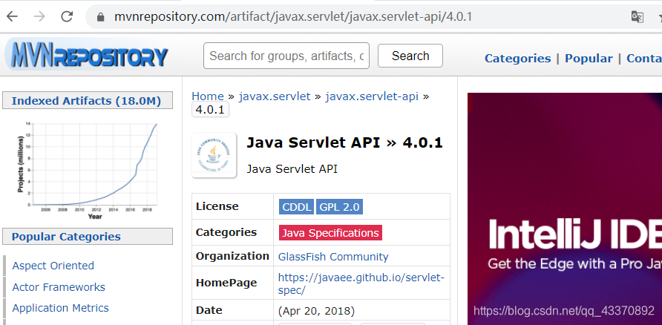Click the (Apr 20, 2018) date value
The height and width of the screenshot is (325, 662).
(316, 311)
